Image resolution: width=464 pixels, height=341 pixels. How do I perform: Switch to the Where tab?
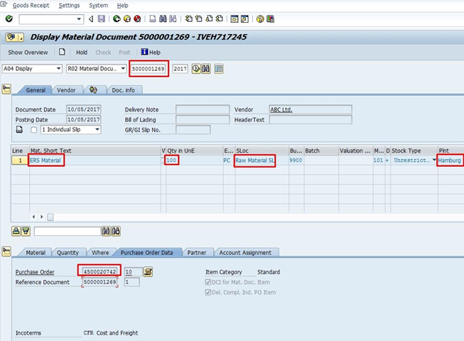tap(100, 253)
